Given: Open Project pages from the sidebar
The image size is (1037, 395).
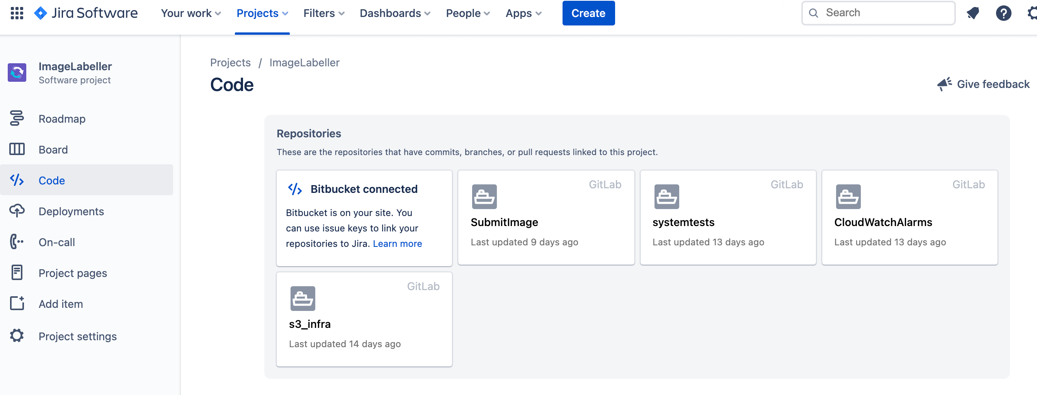Looking at the screenshot, I should pos(17,272).
